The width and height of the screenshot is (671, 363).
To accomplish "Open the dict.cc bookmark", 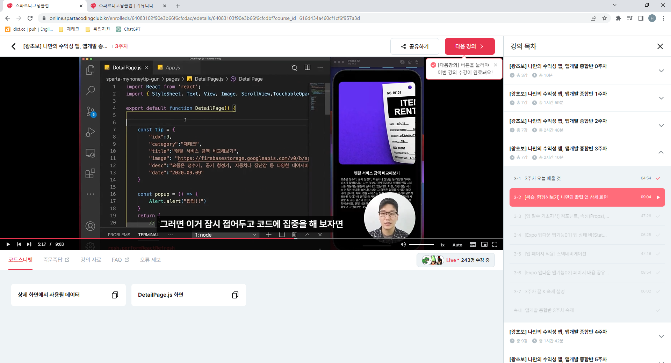I will pos(29,29).
